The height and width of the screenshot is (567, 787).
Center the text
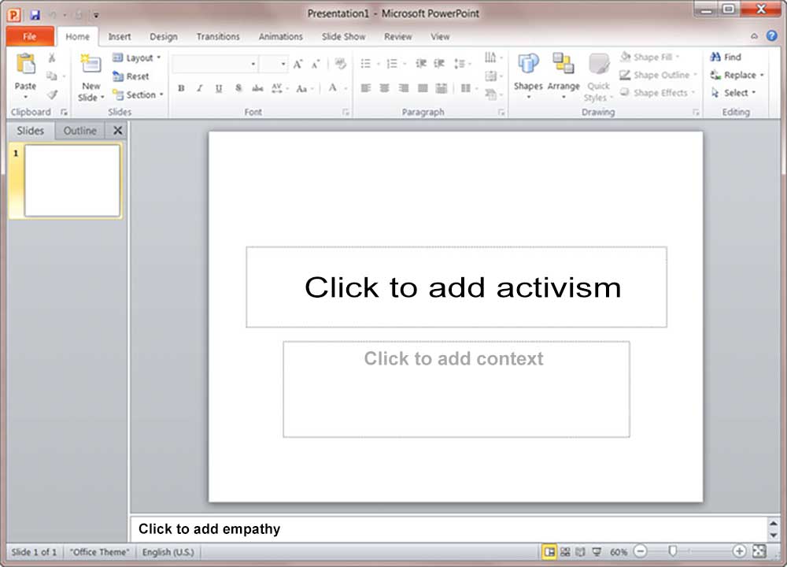click(x=385, y=88)
